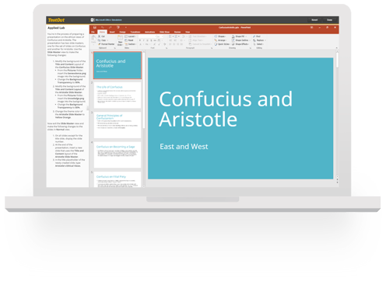Image resolution: width=386 pixels, height=281 pixels.
Task: Click the Reset slide button
Action: [x=129, y=40]
